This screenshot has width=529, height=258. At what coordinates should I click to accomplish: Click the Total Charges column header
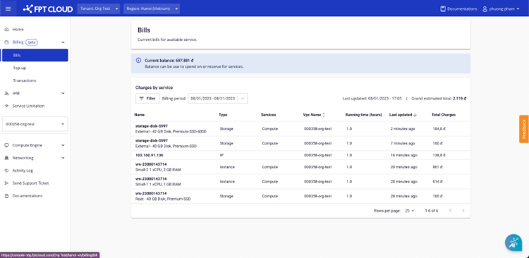pyautogui.click(x=444, y=115)
